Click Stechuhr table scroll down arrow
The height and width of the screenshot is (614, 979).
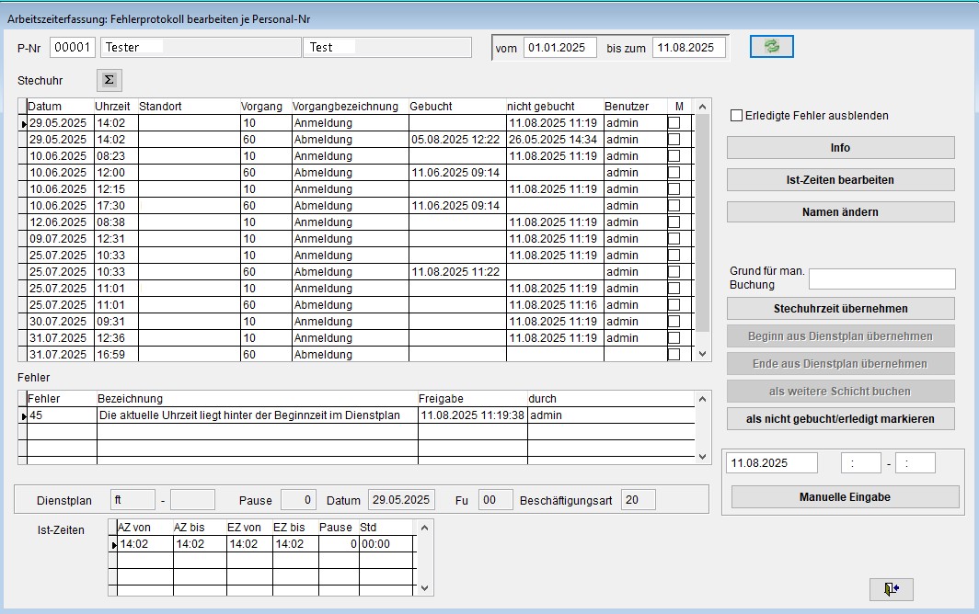(x=702, y=354)
